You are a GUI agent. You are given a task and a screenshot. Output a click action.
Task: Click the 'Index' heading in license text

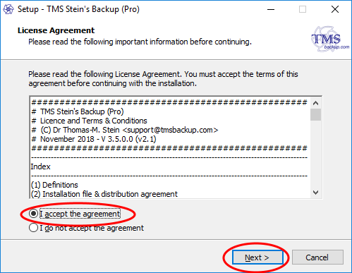click(40, 166)
